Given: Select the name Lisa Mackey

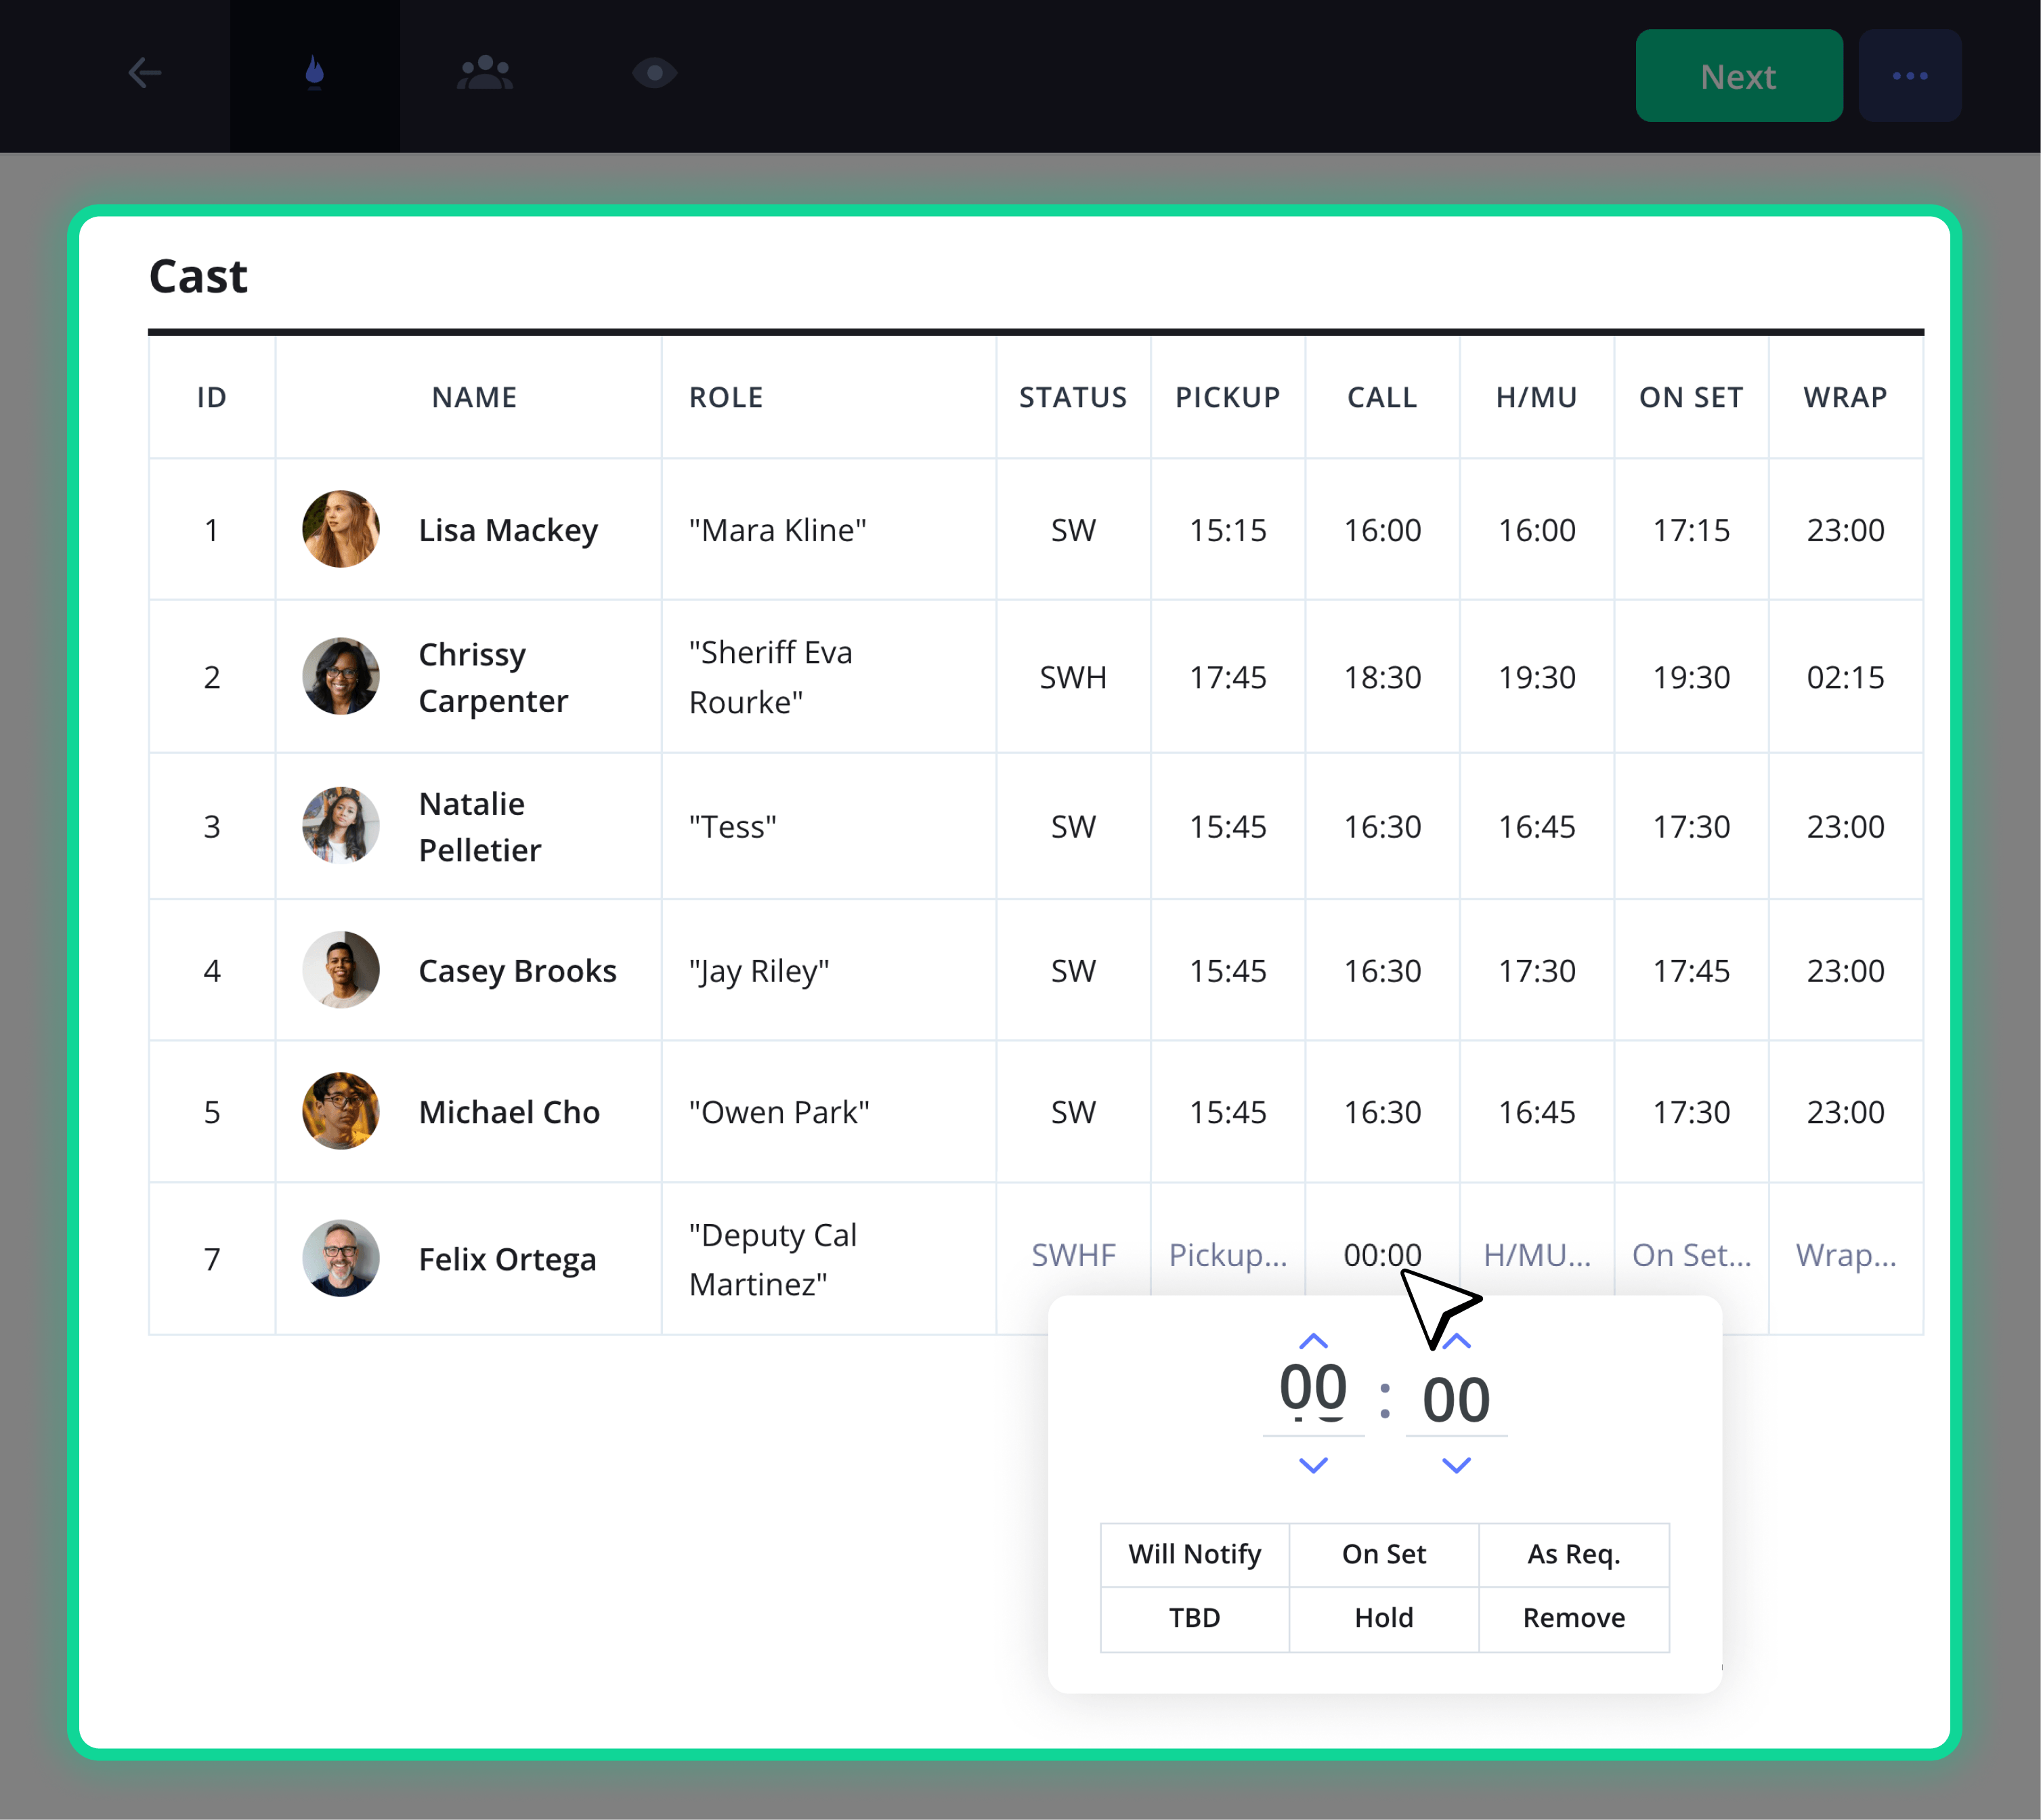Looking at the screenshot, I should [x=508, y=530].
